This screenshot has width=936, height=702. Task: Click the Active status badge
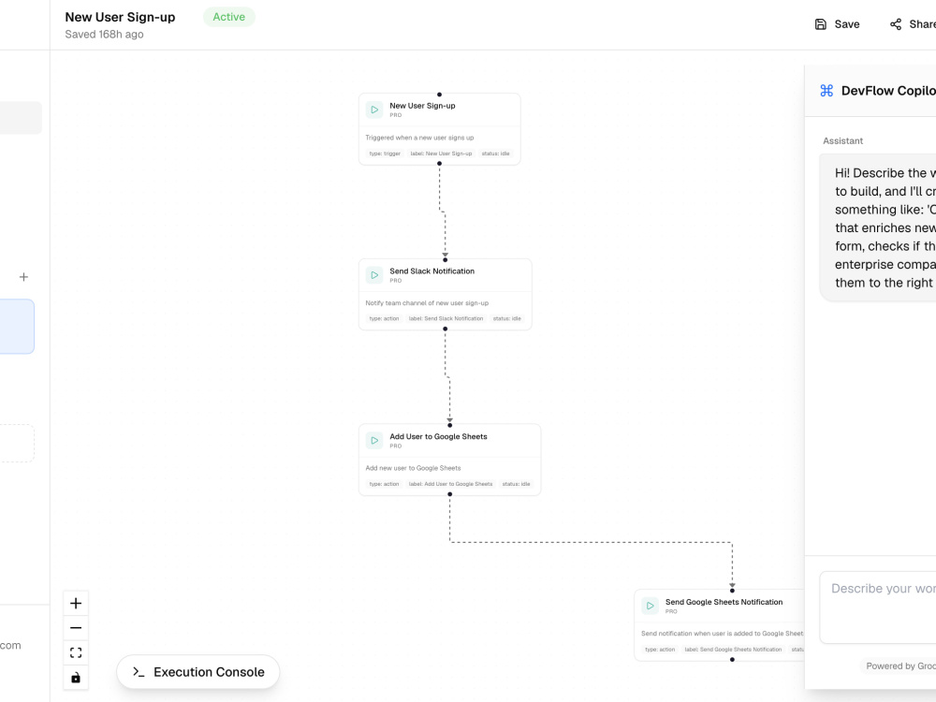coord(229,17)
